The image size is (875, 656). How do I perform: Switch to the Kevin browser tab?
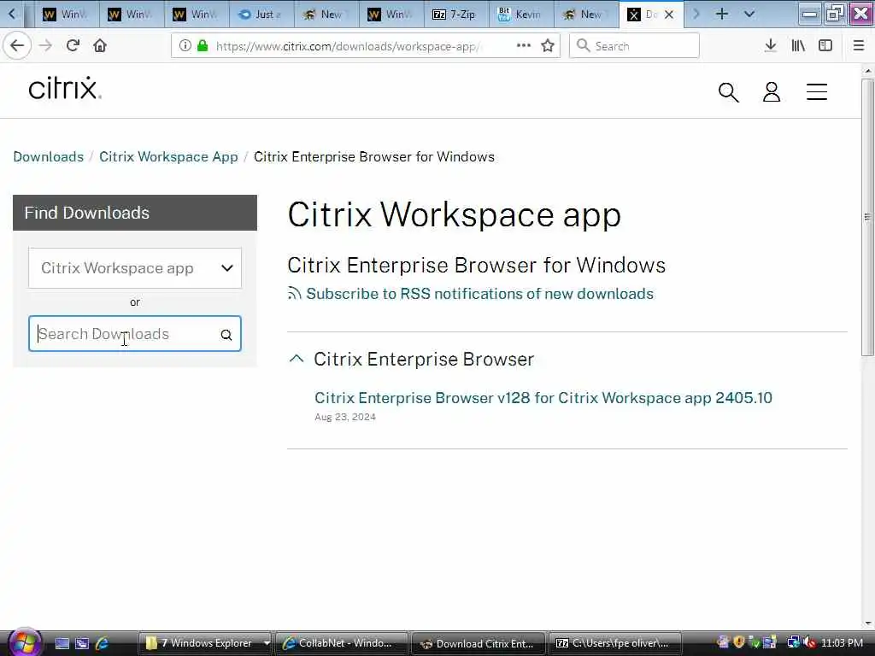pyautogui.click(x=521, y=15)
